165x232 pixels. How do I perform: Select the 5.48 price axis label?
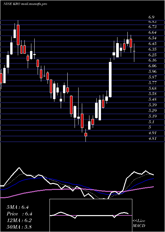[152, 99]
